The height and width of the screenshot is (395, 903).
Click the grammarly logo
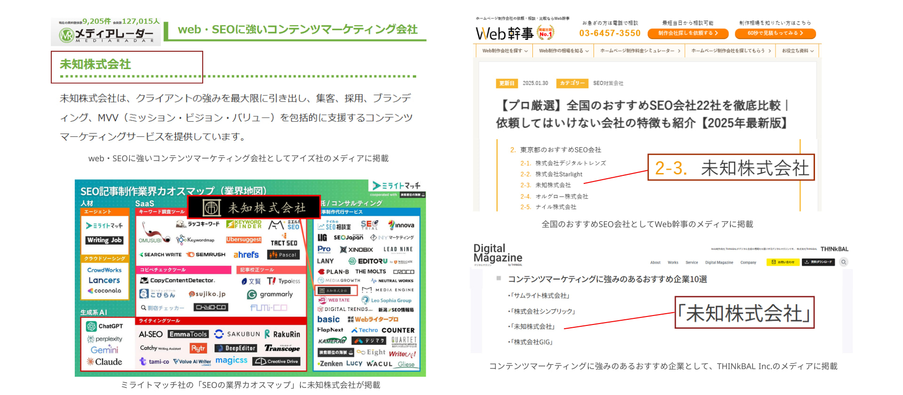[270, 294]
